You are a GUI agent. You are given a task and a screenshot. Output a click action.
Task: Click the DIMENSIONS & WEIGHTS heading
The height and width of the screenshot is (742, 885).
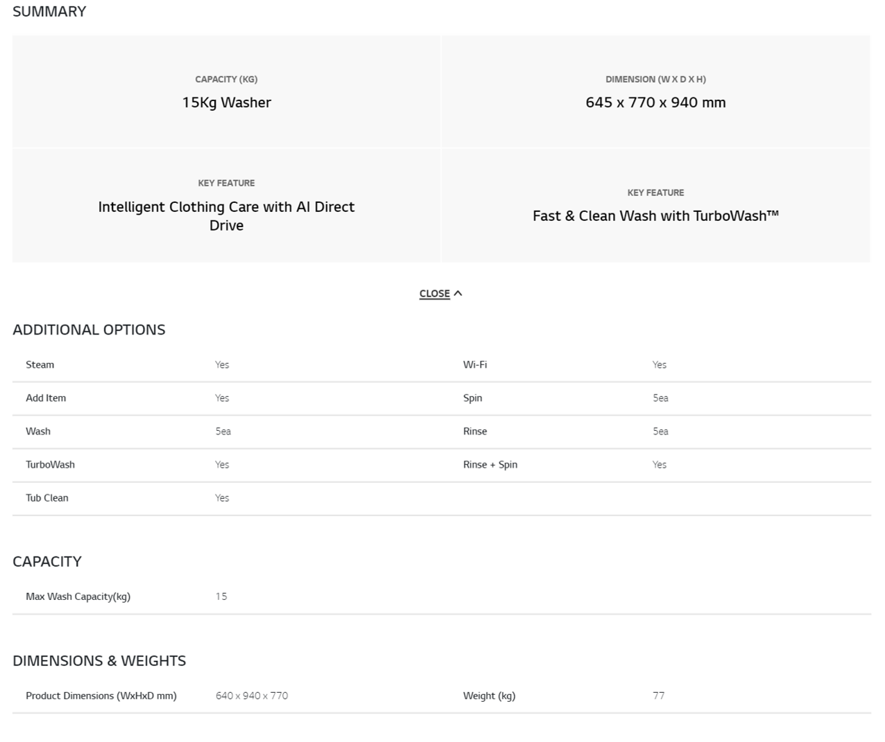click(99, 661)
